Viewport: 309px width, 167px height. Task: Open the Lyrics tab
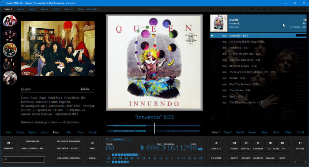coord(44,132)
